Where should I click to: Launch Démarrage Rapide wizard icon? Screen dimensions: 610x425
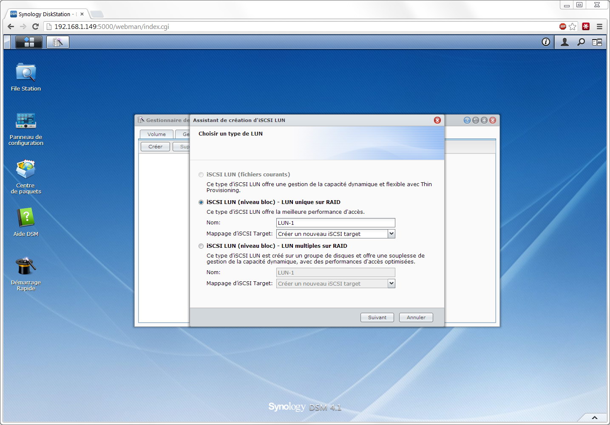(x=26, y=274)
